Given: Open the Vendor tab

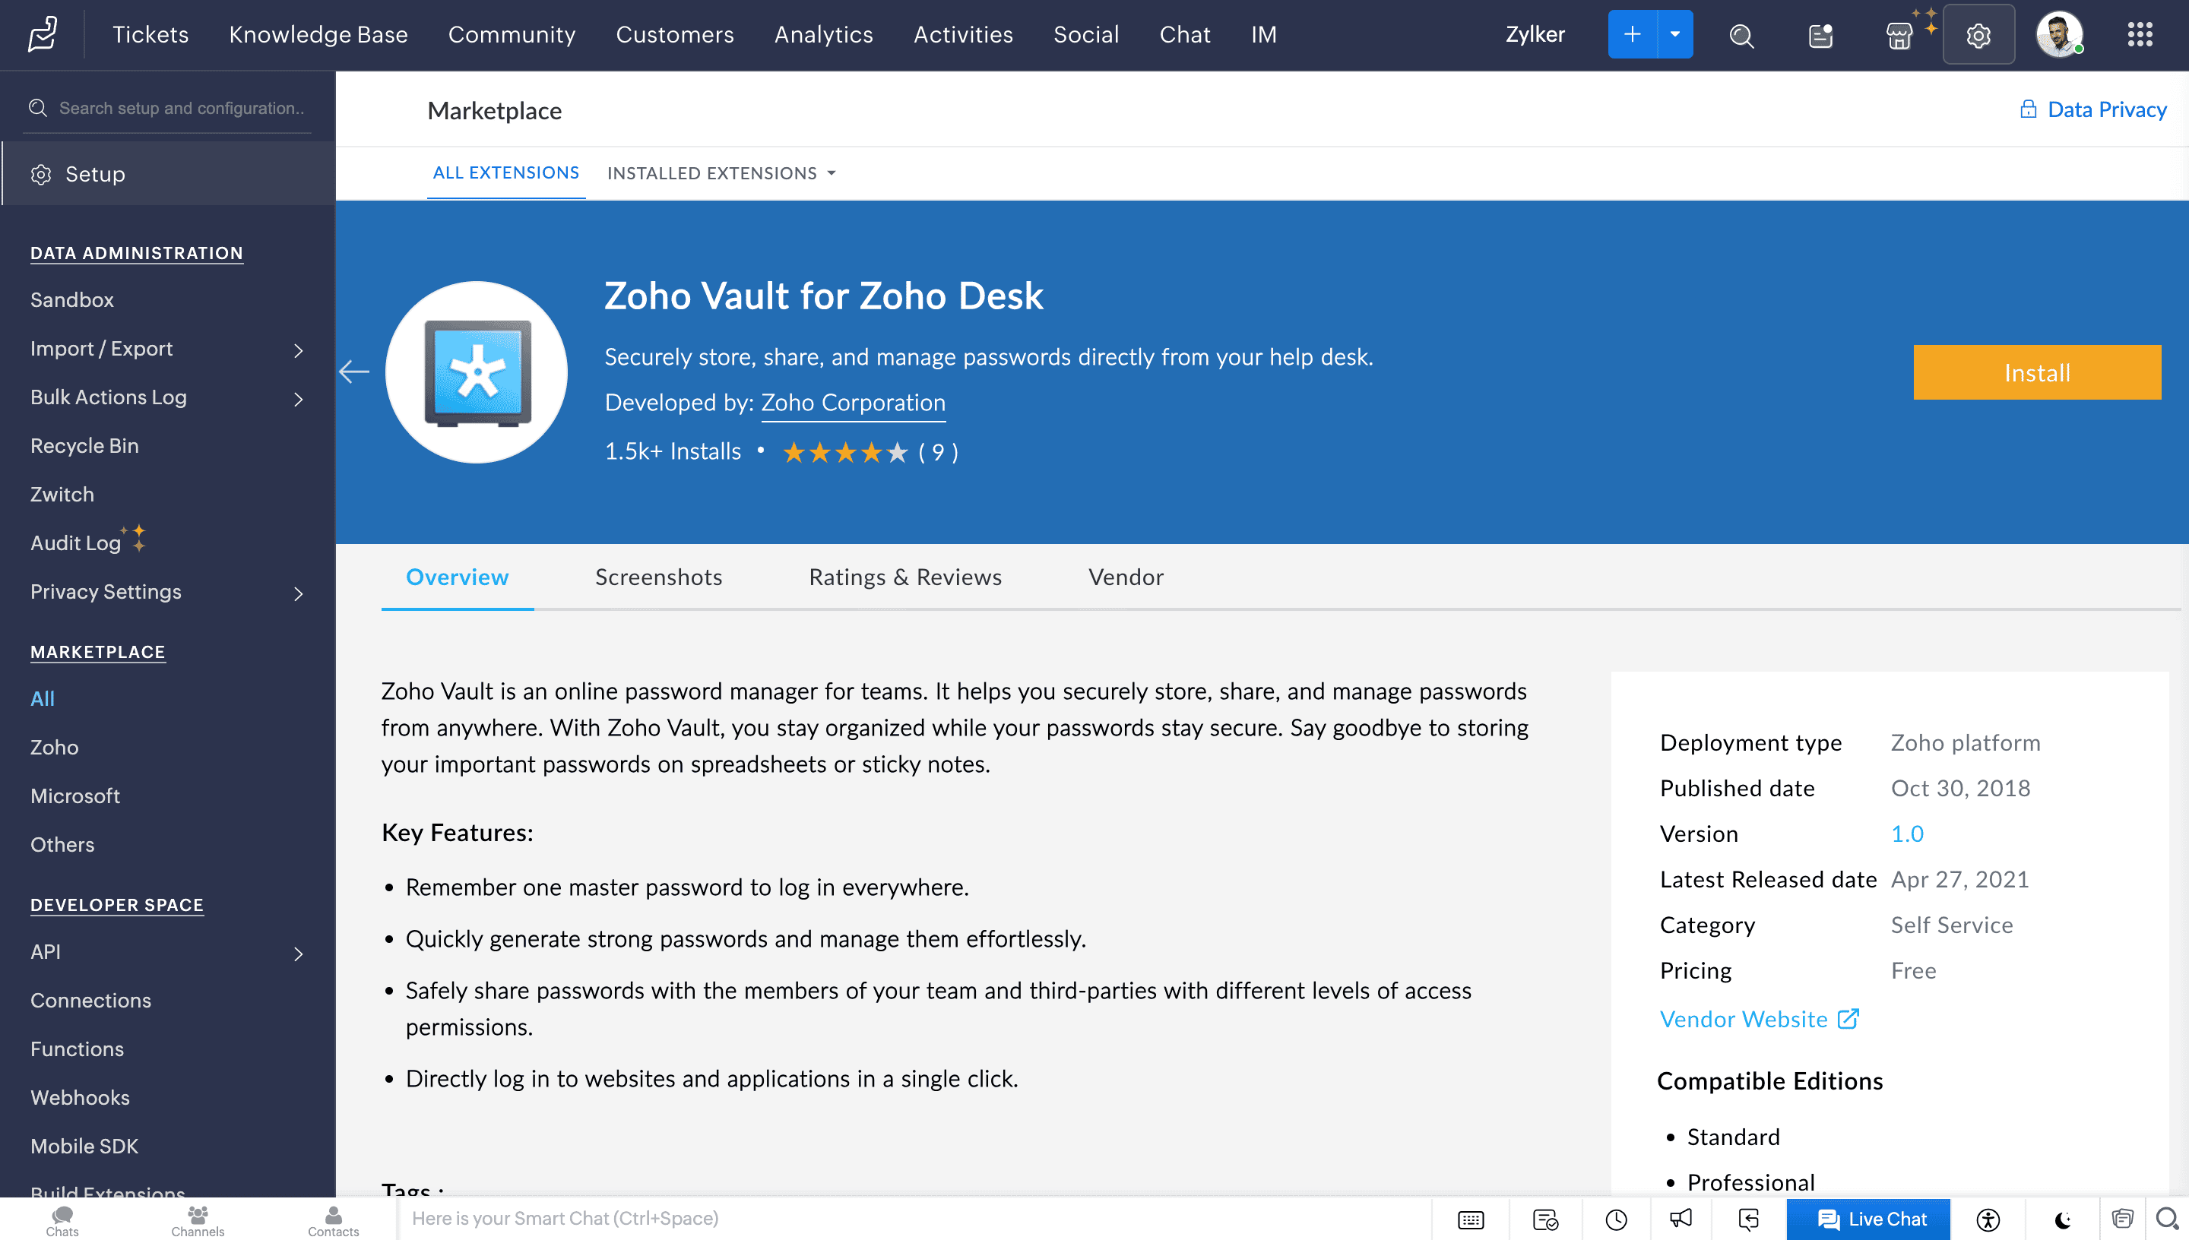Looking at the screenshot, I should tap(1125, 577).
